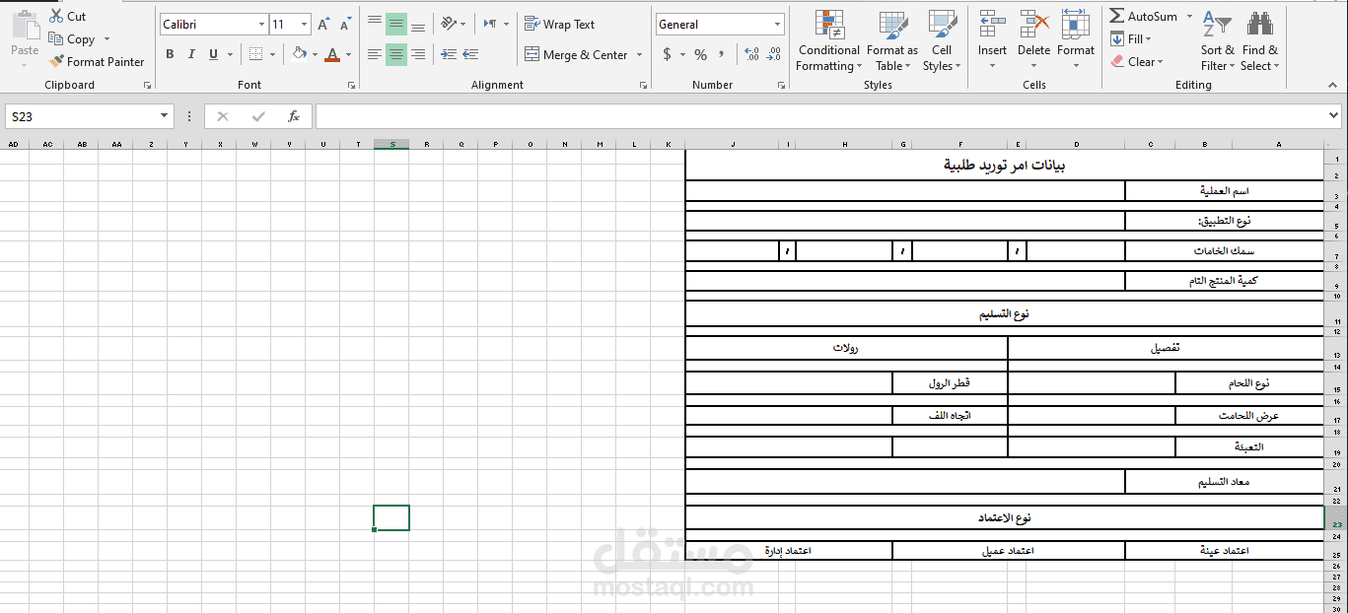Toggle Bold formatting

170,54
